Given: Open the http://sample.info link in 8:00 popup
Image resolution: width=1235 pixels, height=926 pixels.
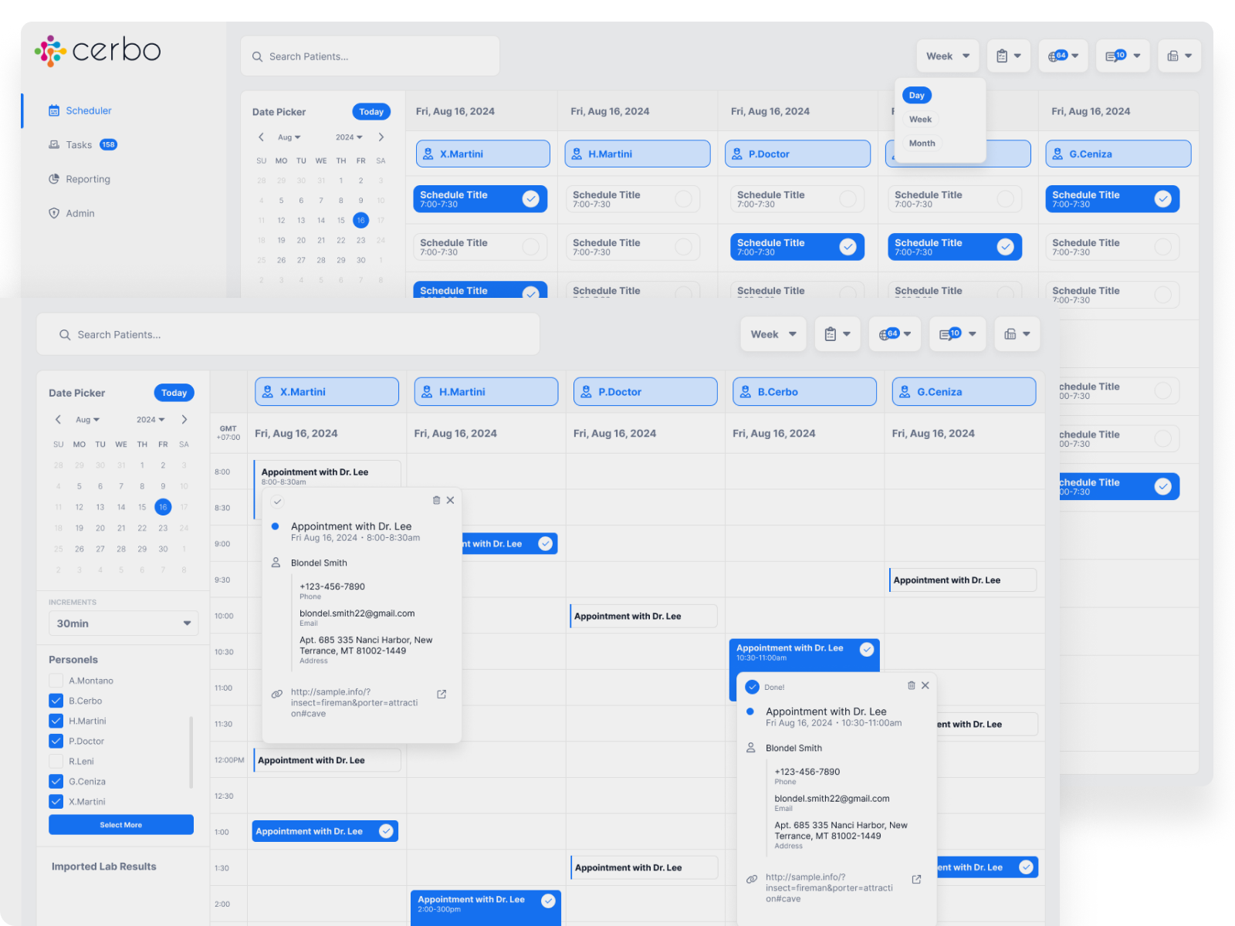Looking at the screenshot, I should (354, 703).
